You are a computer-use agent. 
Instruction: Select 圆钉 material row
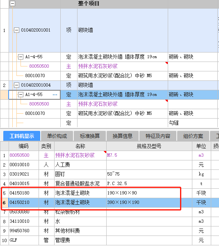[x=109, y=174]
